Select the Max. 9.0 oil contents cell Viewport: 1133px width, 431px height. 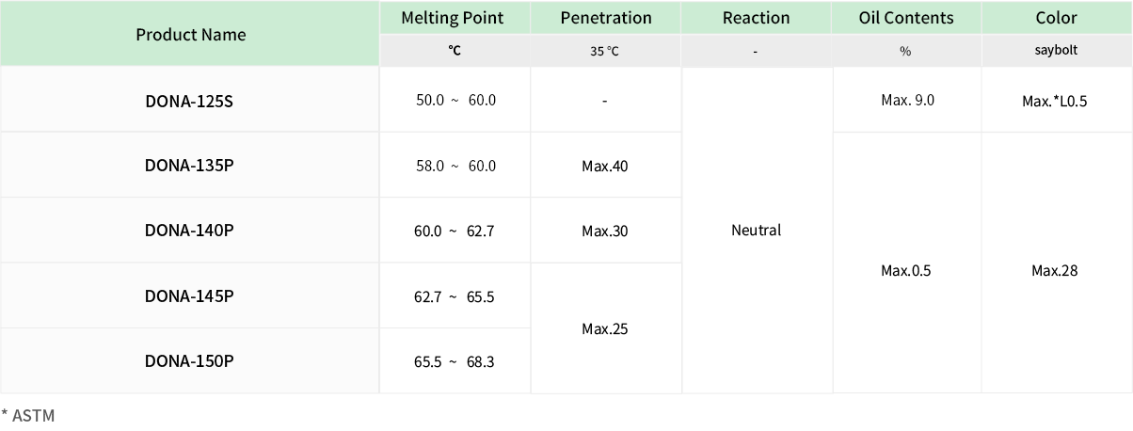pyautogui.click(x=907, y=100)
